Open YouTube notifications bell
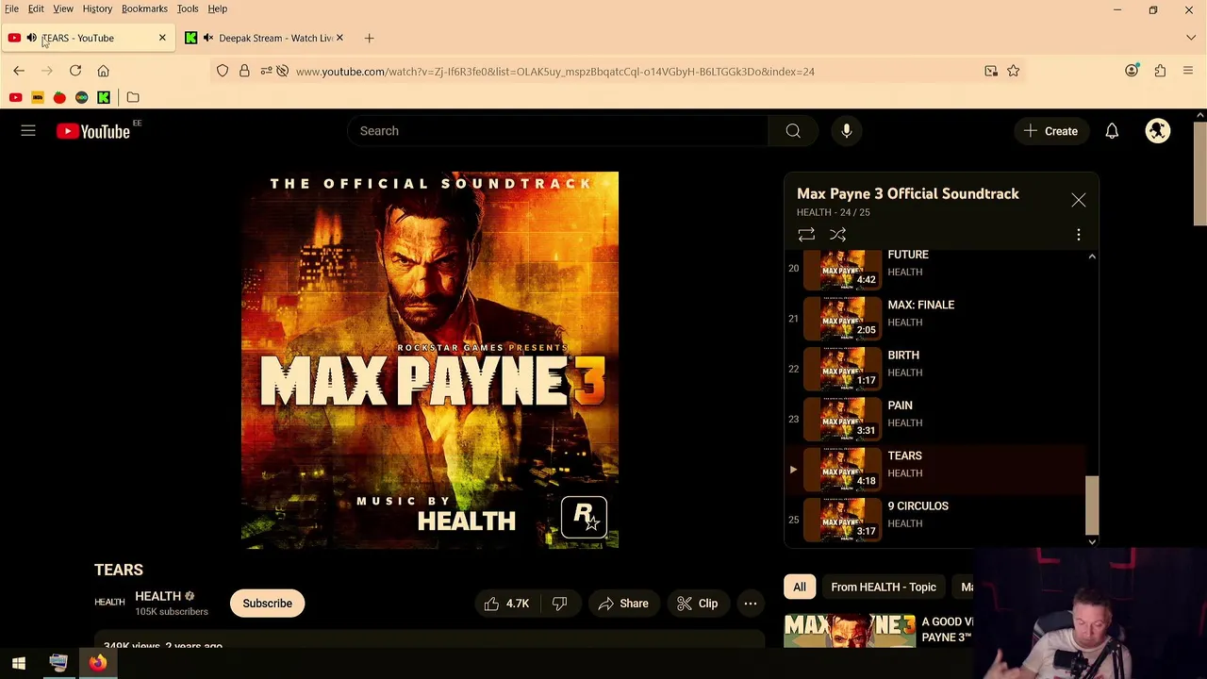This screenshot has height=679, width=1207. (1112, 131)
